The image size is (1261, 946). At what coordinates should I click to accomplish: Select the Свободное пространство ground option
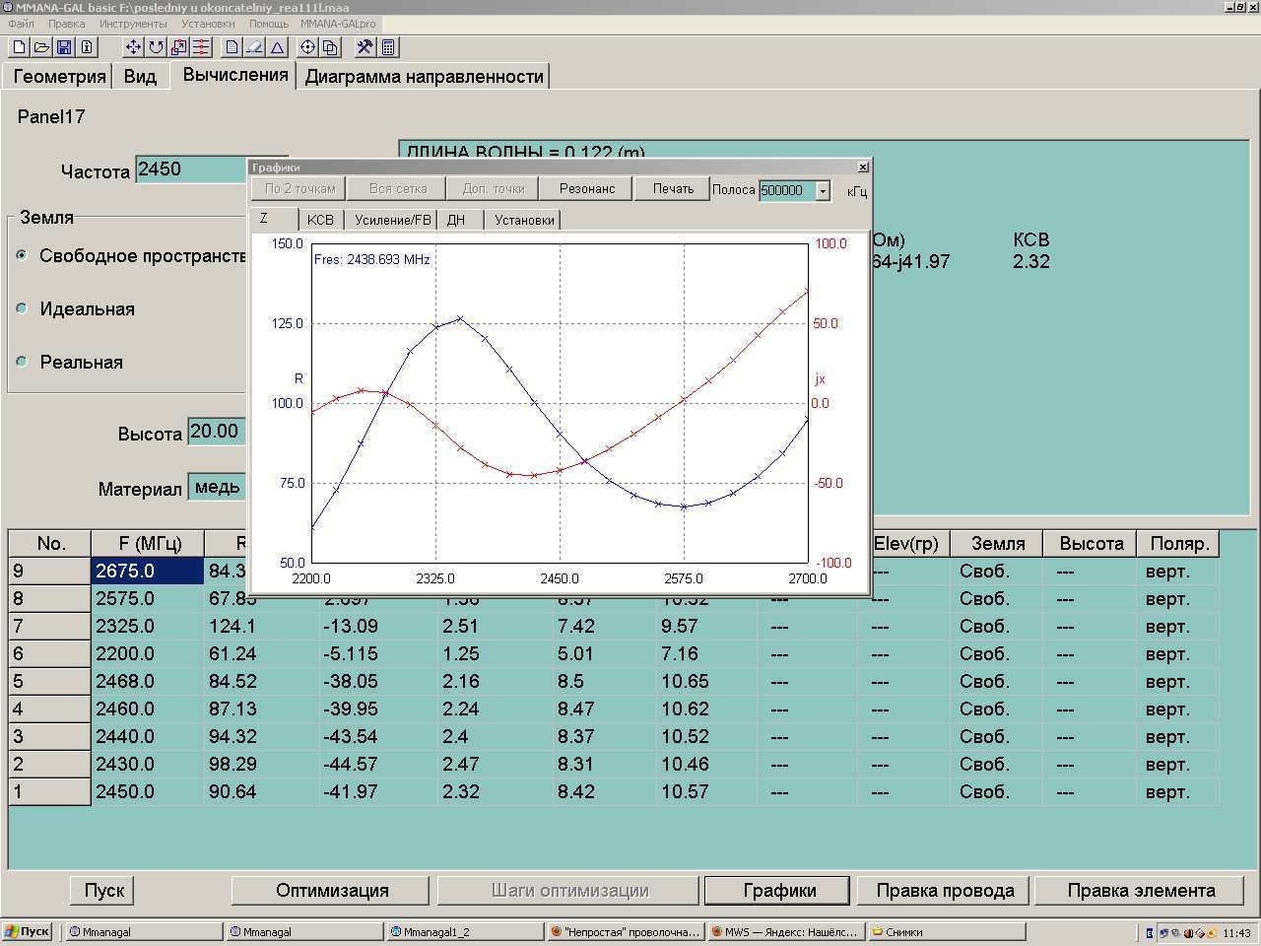coord(22,255)
